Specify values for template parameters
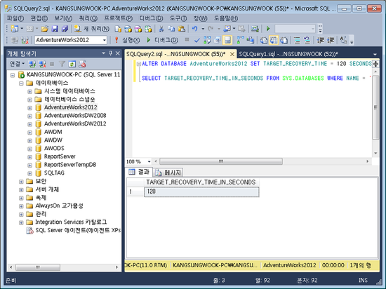Viewport: 386px width, 289px height. [343, 40]
